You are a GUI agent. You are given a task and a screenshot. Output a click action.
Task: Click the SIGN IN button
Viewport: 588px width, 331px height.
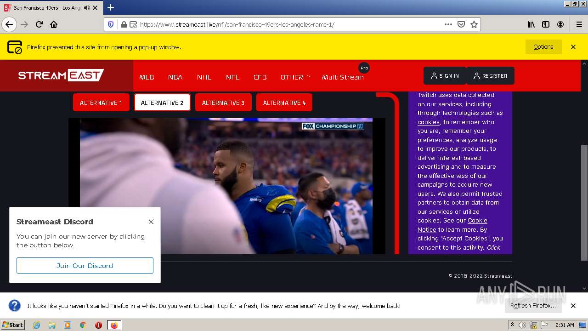[445, 76]
